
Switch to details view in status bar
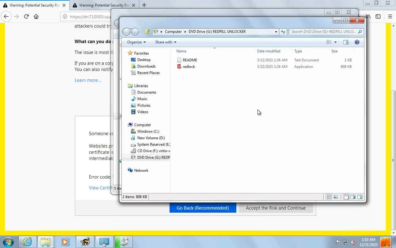click(x=329, y=197)
